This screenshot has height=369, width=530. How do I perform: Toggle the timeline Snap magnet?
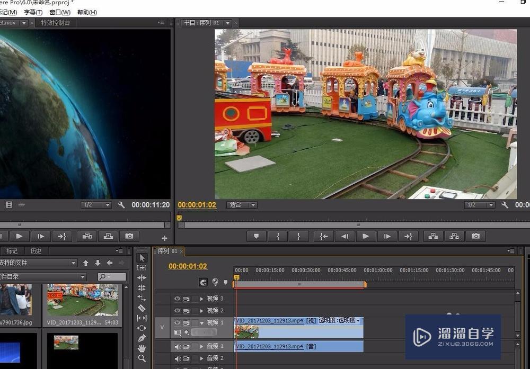click(x=203, y=282)
